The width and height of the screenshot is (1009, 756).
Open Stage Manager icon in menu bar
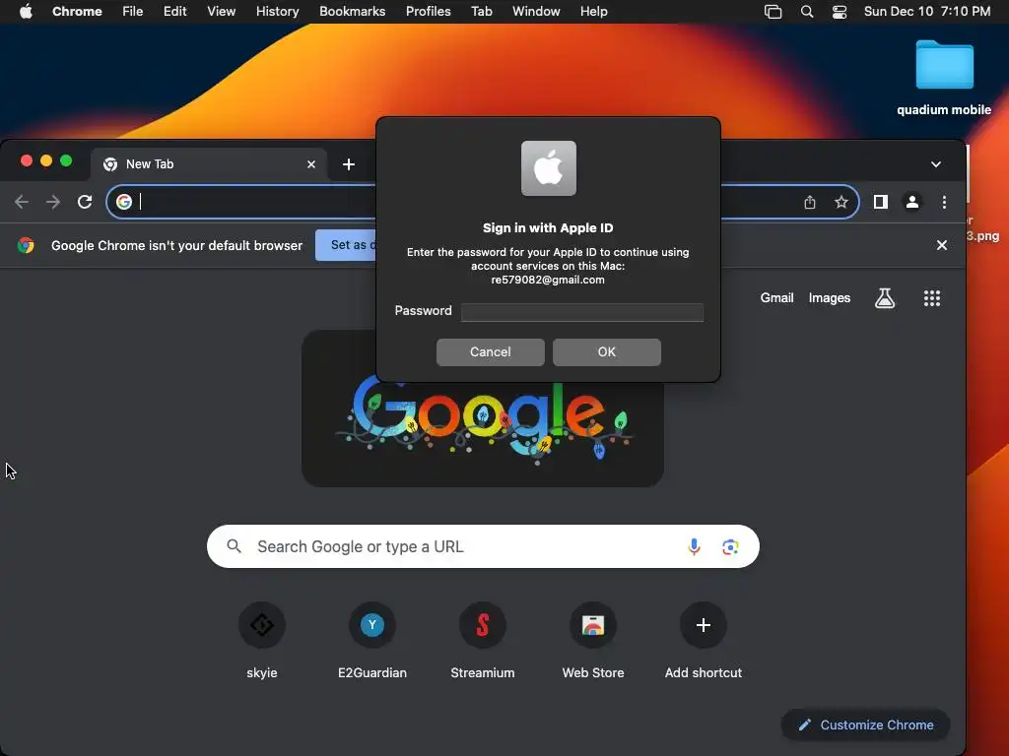(773, 12)
